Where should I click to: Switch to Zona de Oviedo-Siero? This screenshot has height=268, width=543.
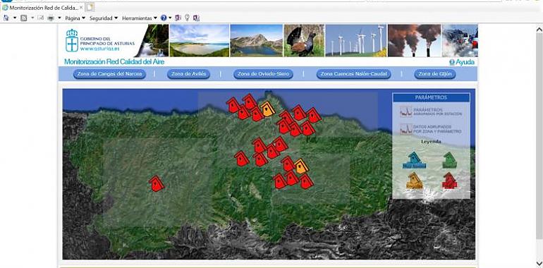click(x=263, y=74)
